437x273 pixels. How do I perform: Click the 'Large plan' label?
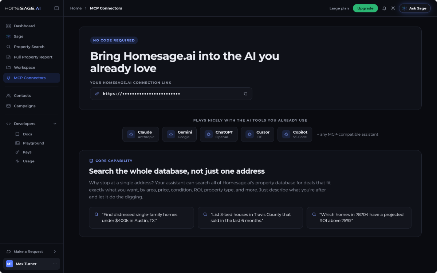coord(339,8)
